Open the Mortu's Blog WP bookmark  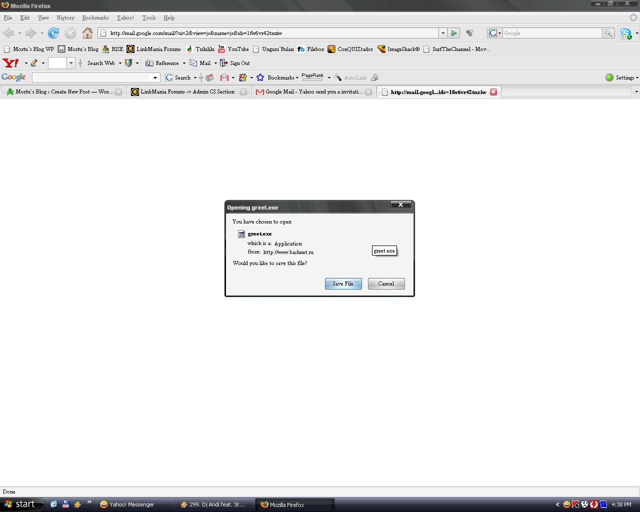tap(28, 49)
